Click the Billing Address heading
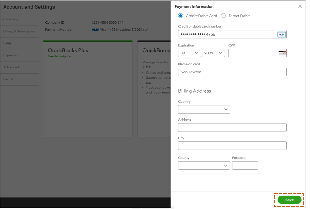This screenshot has width=310, height=209. 195,91
